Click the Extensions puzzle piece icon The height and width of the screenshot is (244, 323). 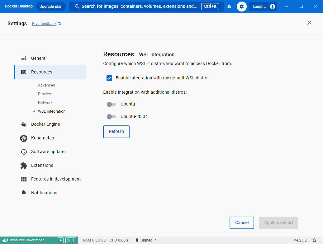click(24, 165)
